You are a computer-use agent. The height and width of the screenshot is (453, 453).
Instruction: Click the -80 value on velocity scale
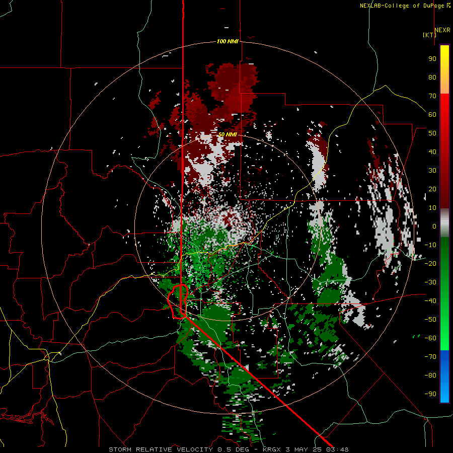[x=430, y=375]
